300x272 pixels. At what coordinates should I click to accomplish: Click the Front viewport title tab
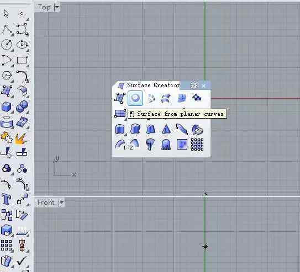[x=46, y=202]
